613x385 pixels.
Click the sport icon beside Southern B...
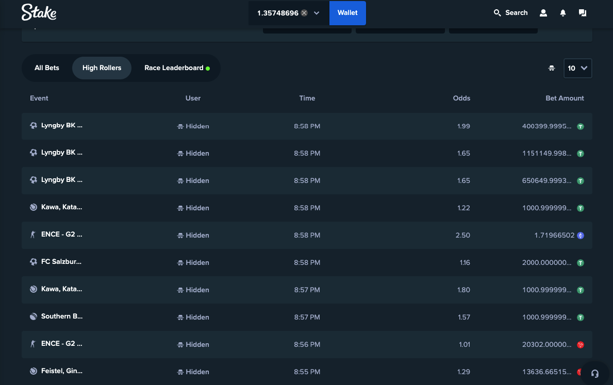[x=34, y=316]
